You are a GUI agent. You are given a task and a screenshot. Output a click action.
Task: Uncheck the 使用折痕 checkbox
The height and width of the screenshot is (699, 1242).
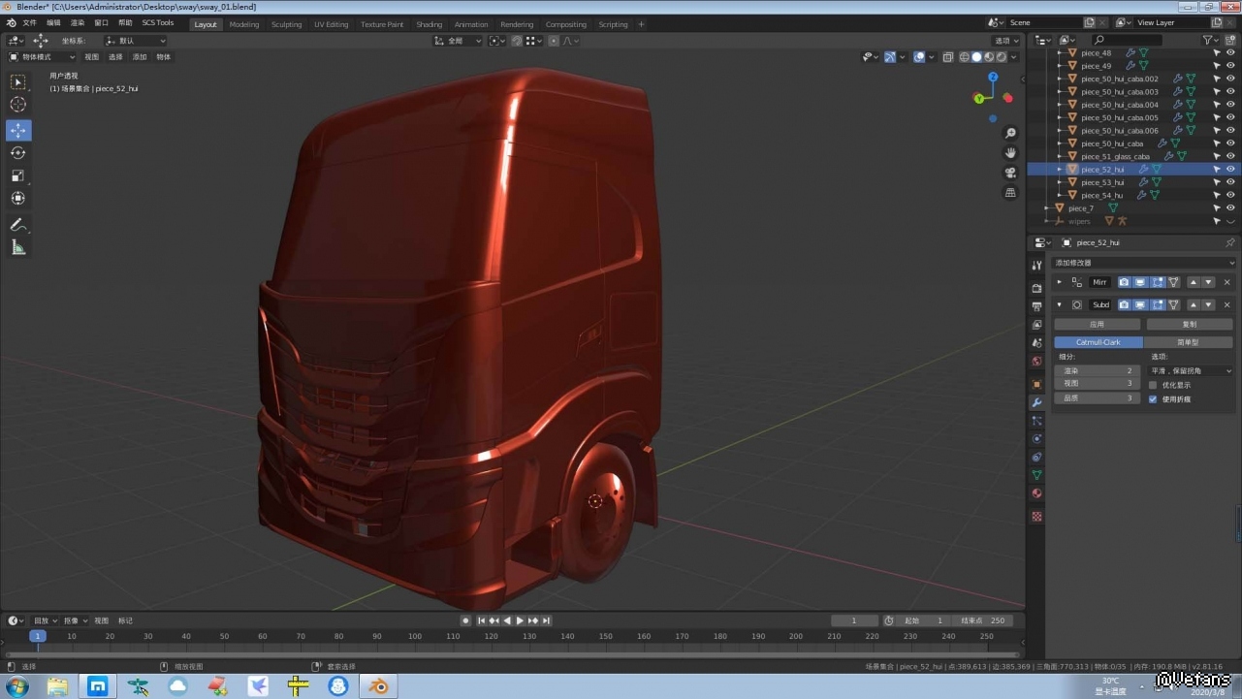click(x=1153, y=398)
